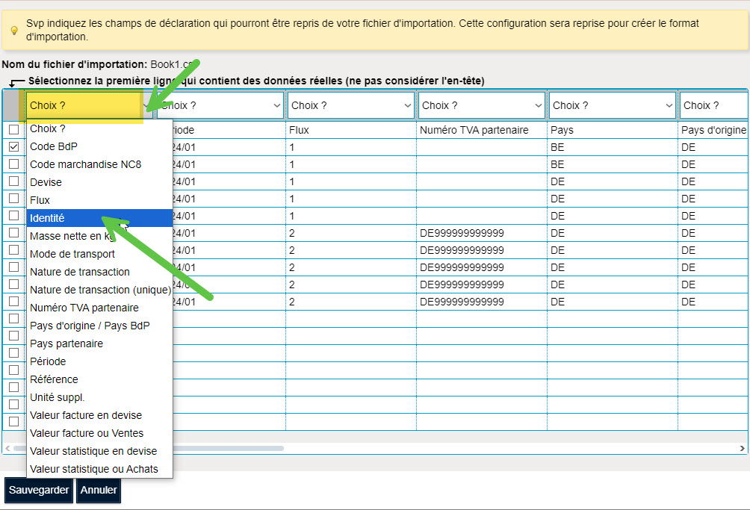
Task: Click the 'Numéro TVA partenaire' table cell
Action: 482,130
